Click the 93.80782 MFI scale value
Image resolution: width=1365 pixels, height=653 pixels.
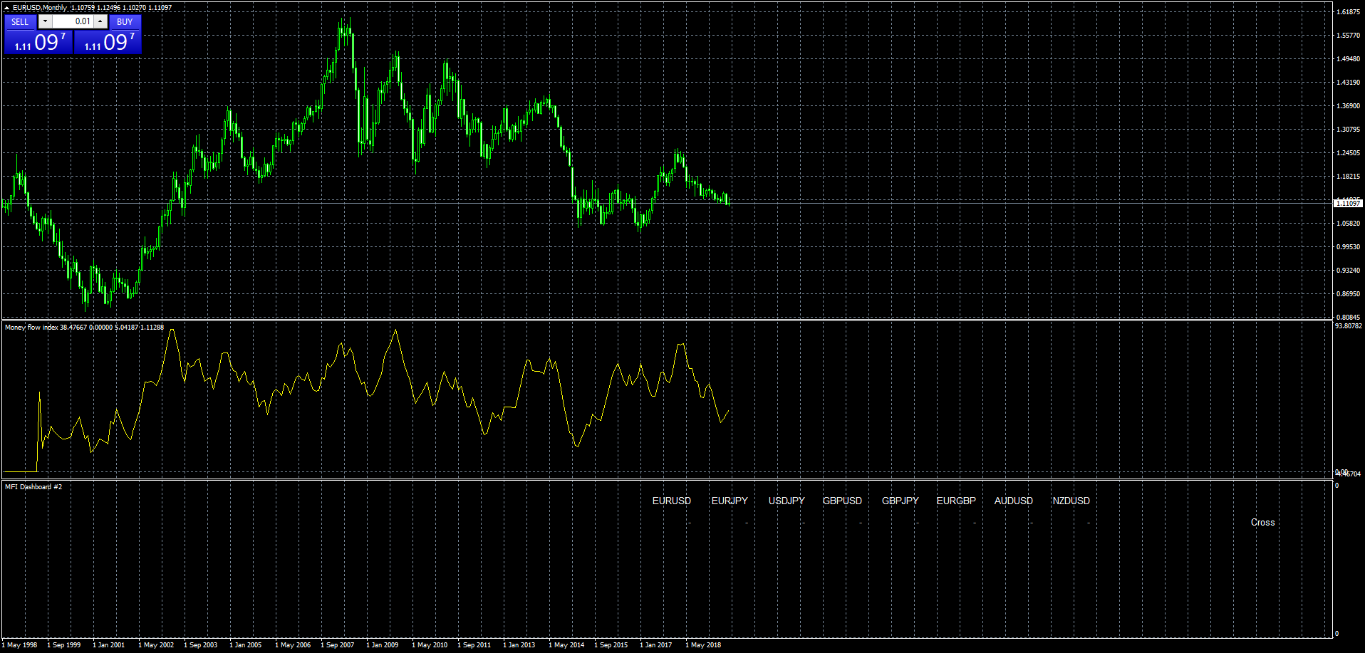[1349, 326]
